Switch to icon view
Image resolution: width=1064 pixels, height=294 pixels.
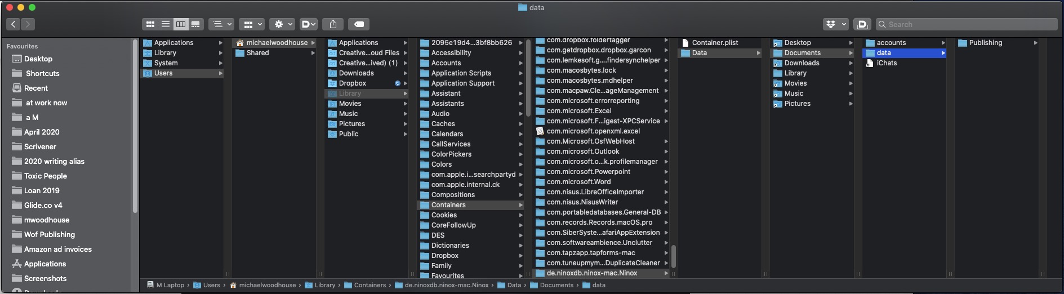coord(150,24)
